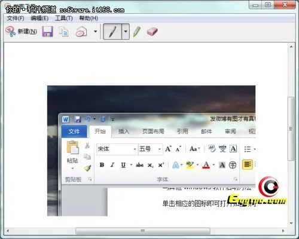
Task: Open the blue 文件 tab in Word
Action: [x=74, y=131]
